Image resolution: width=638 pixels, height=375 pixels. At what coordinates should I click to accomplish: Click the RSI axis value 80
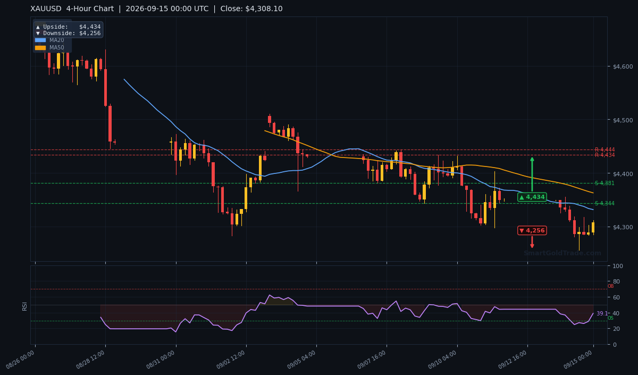616,281
